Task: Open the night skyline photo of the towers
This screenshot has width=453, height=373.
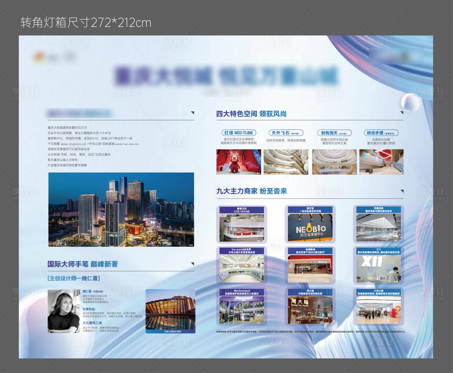Action: pos(121,210)
